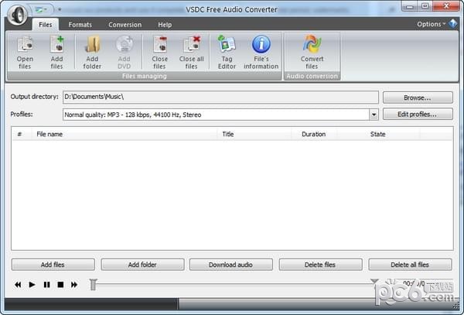Viewport: 464px width, 315px height.
Task: Click the Delete files button
Action: coord(320,265)
